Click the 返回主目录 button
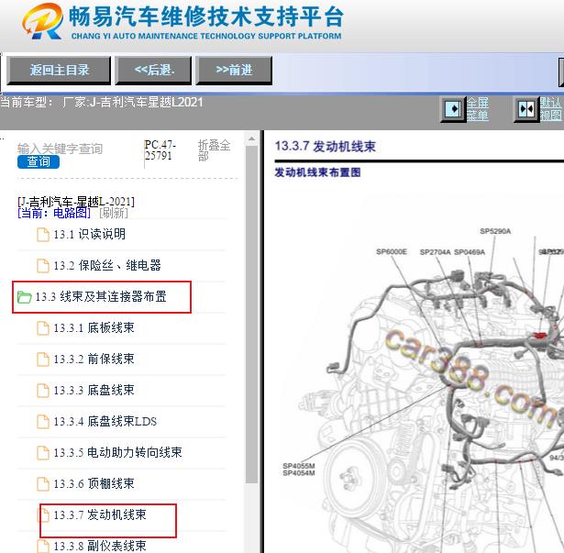The width and height of the screenshot is (564, 553). tap(59, 71)
